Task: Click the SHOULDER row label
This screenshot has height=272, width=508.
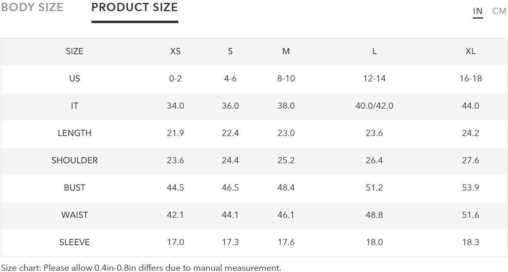Action: [74, 160]
